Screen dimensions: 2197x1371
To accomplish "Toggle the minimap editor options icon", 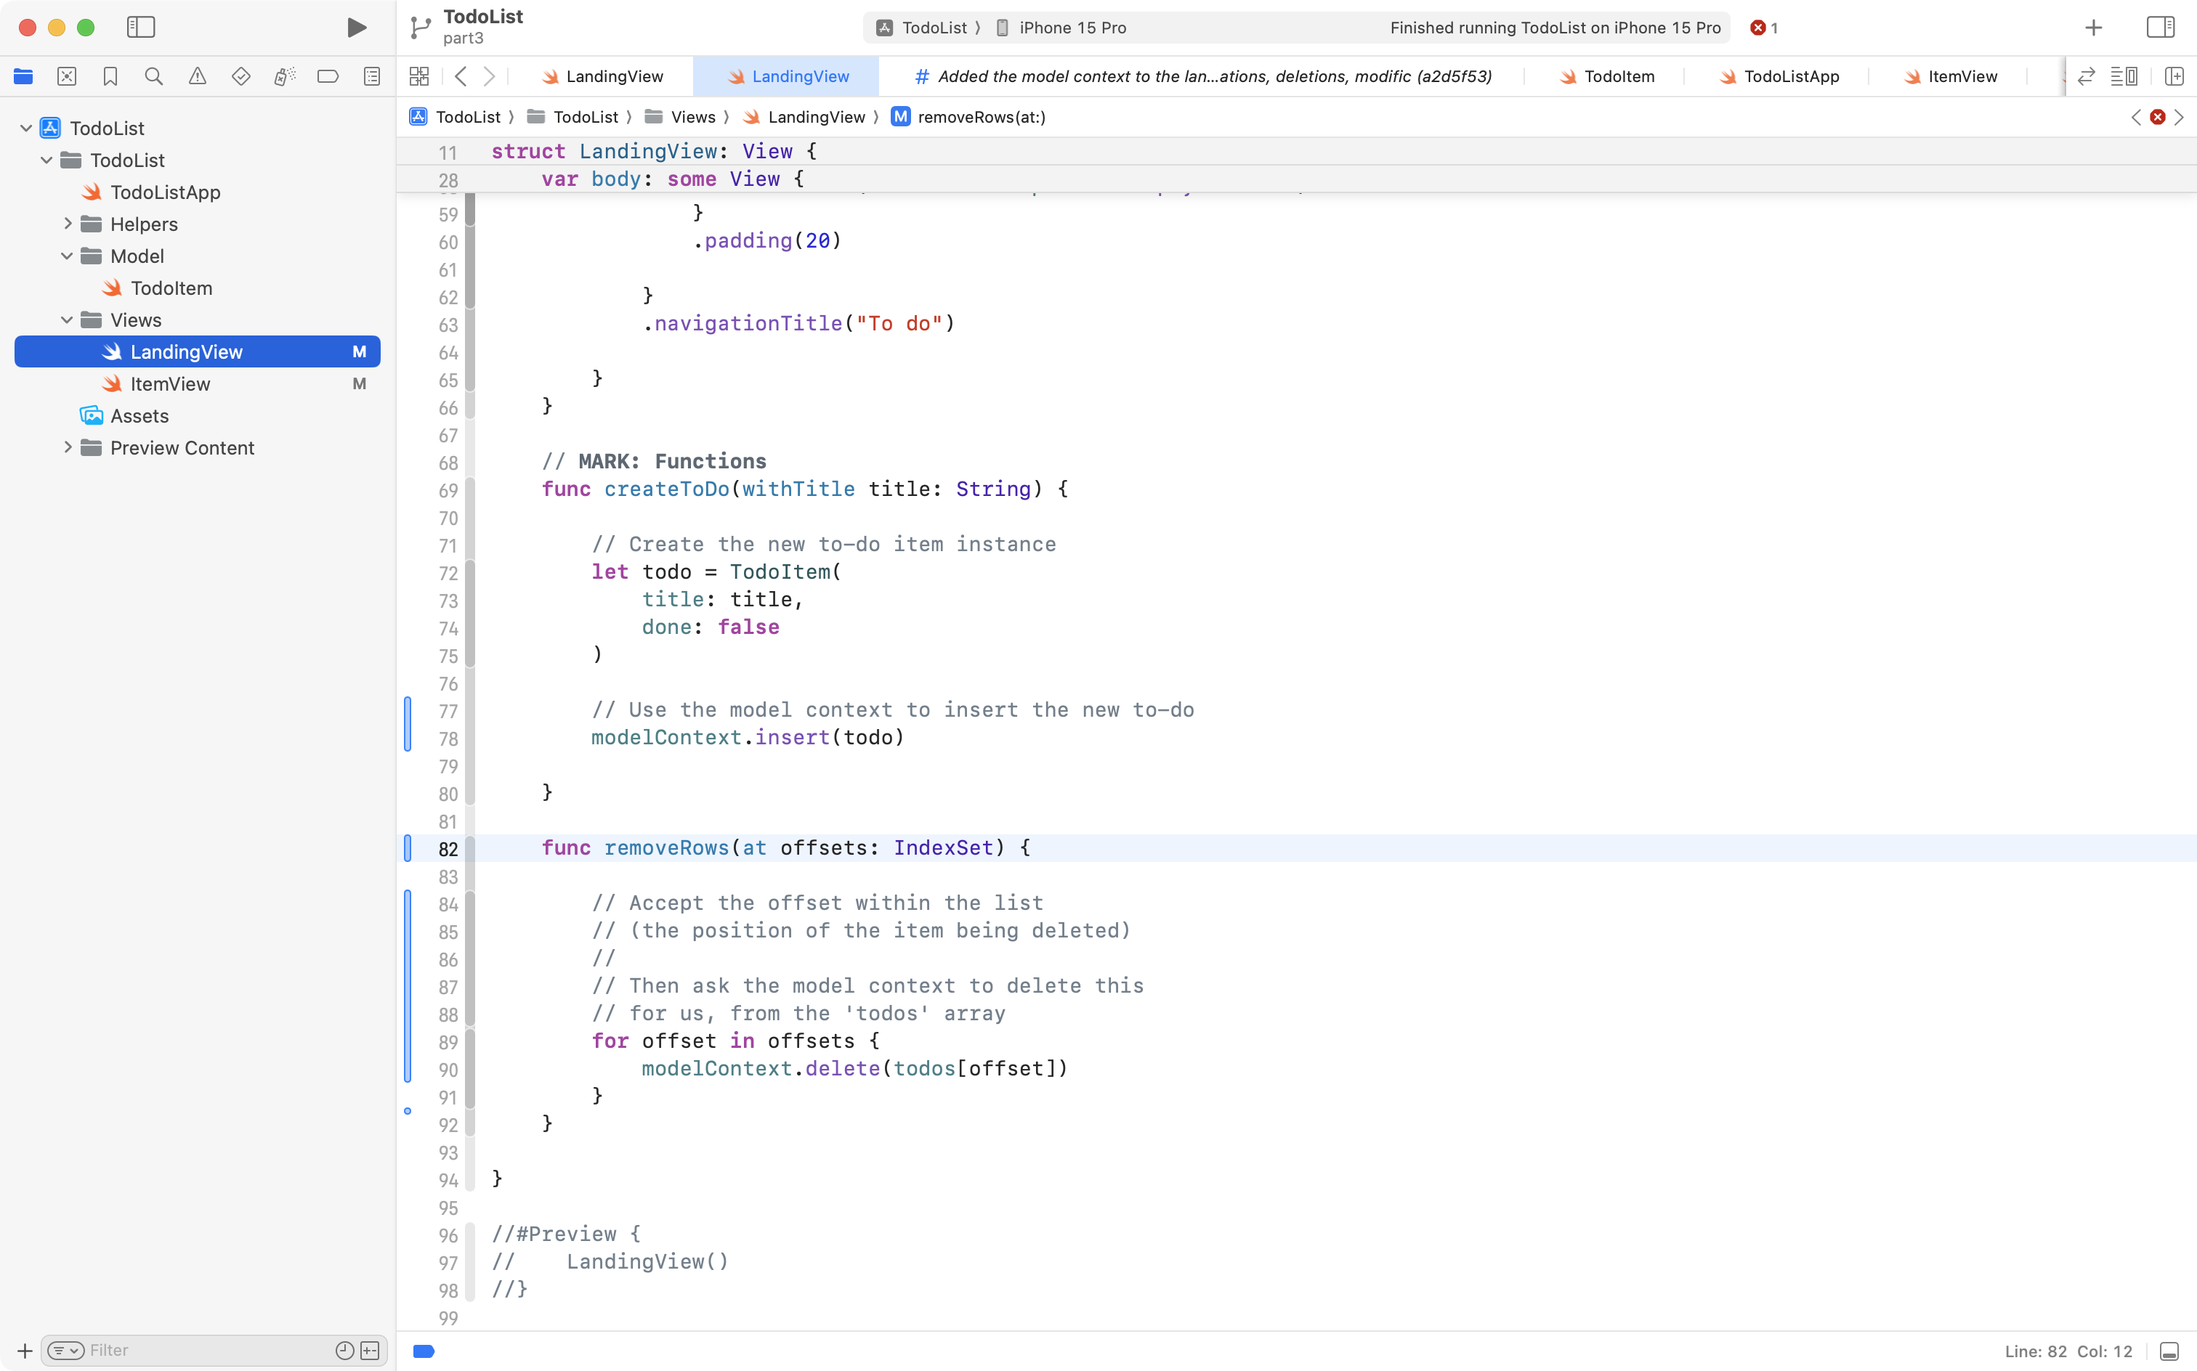I will pos(2127,76).
